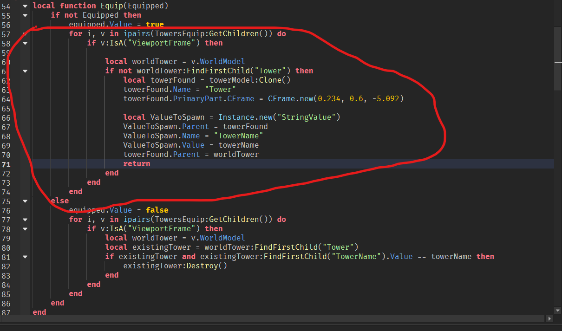Collapse the ViewportFrame check on line 78
The height and width of the screenshot is (331, 562).
pyautogui.click(x=25, y=228)
